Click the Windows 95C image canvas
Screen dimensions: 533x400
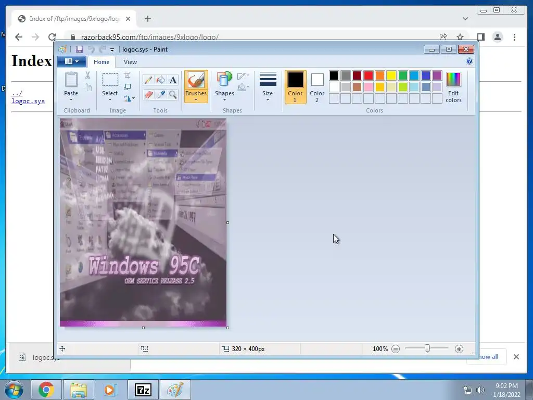[143, 222]
